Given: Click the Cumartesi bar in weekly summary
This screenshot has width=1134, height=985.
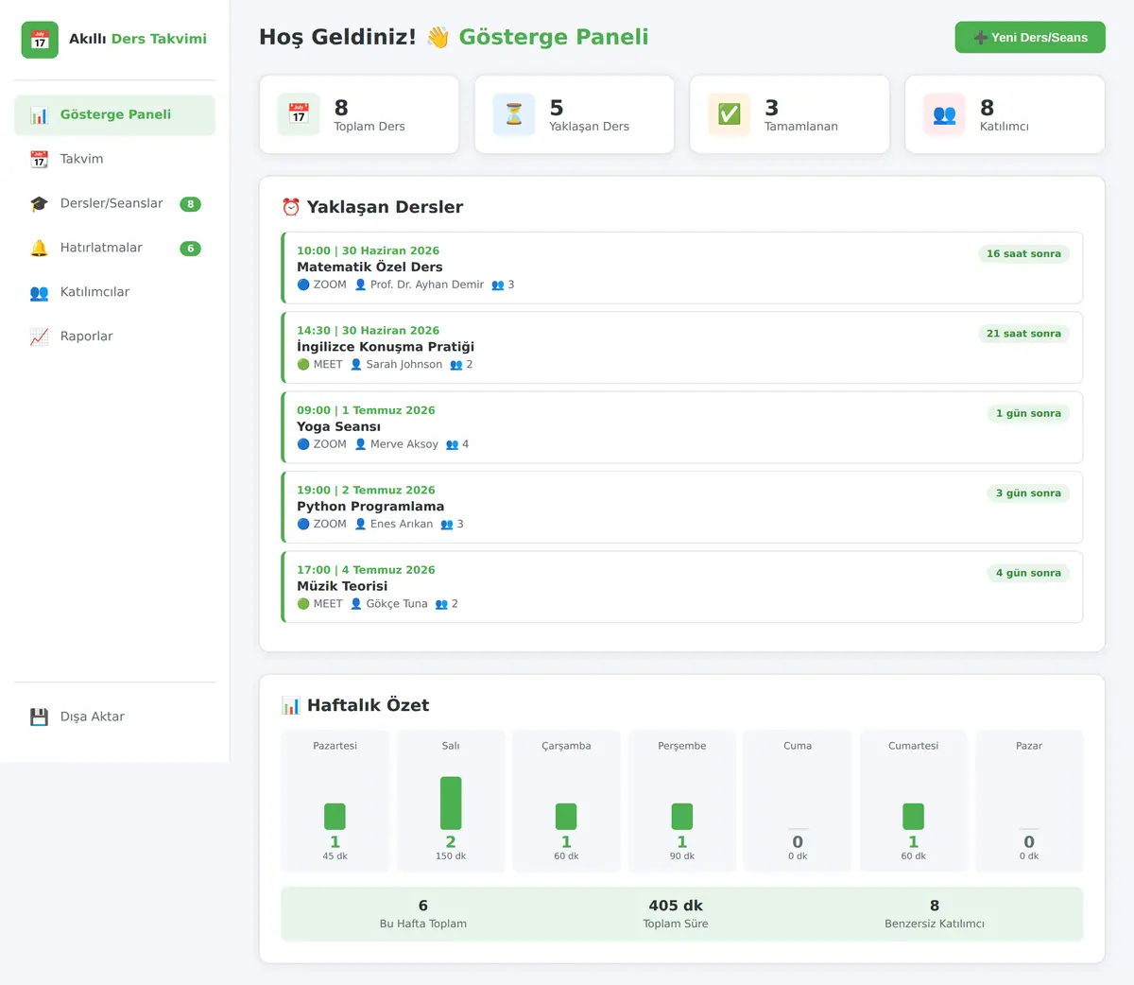Looking at the screenshot, I should point(913,817).
